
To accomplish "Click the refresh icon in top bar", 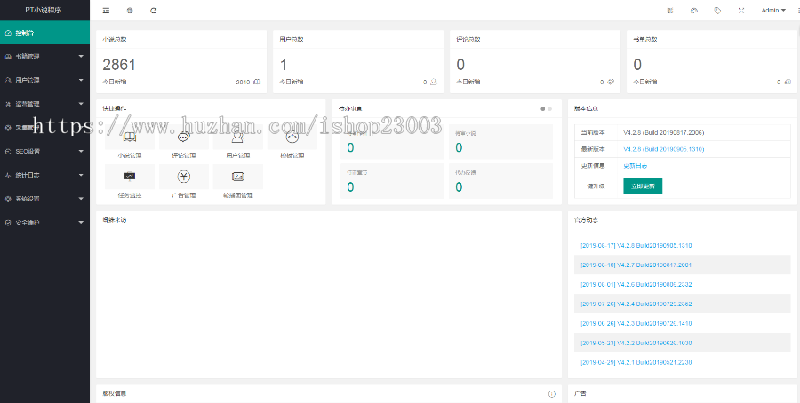I will coord(154,10).
